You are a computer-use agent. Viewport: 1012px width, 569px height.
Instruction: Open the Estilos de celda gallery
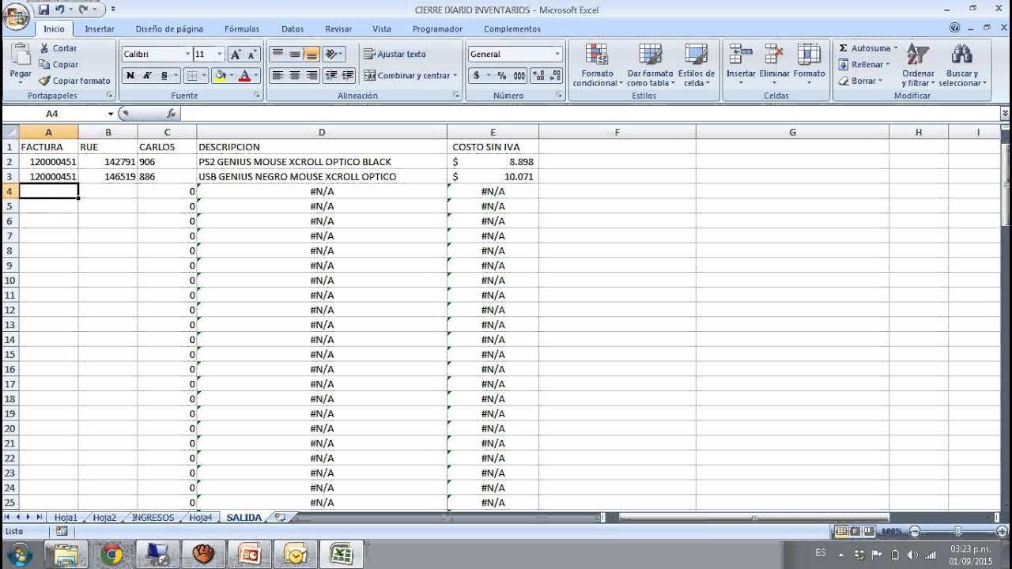(696, 65)
